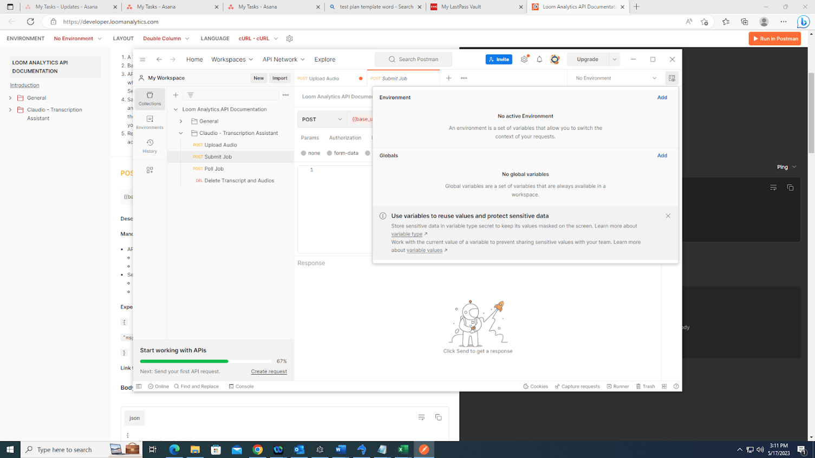Viewport: 815px width, 458px height.
Task: Open the Postman Console
Action: [241, 386]
